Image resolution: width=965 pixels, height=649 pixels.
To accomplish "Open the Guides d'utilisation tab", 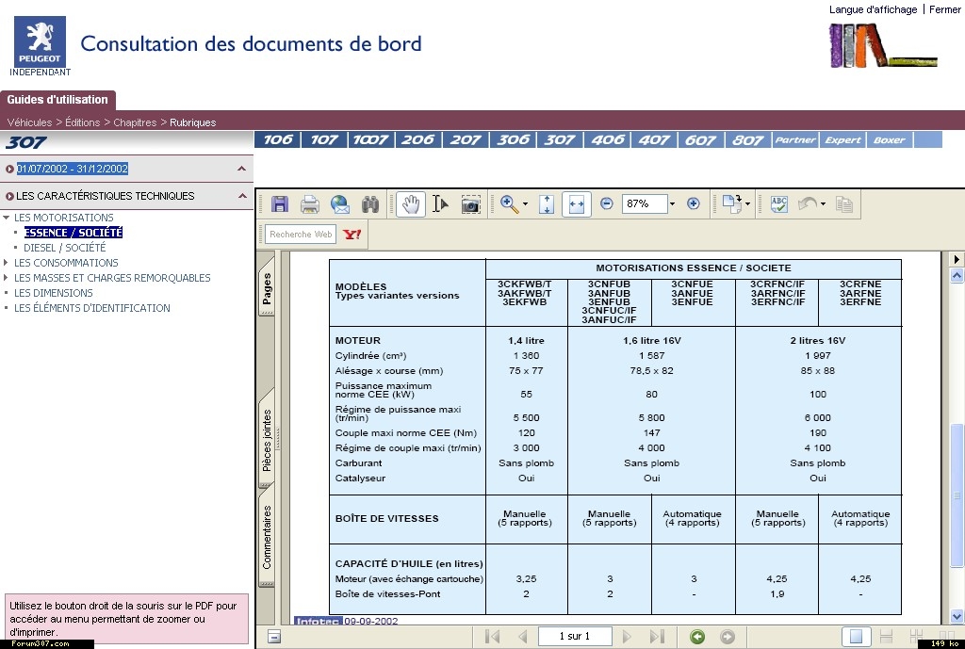I will point(57,100).
